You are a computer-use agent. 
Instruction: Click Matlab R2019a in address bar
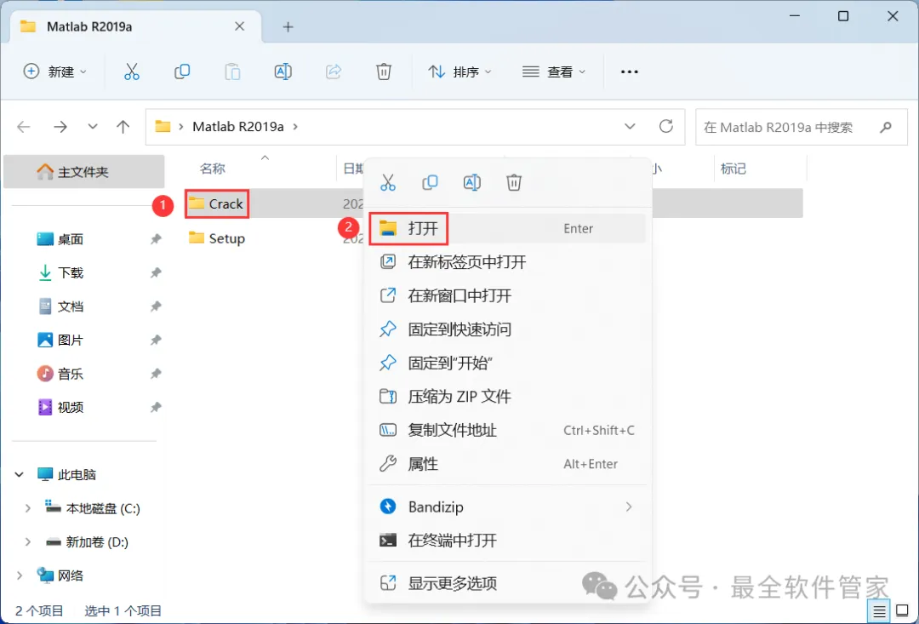coord(238,127)
